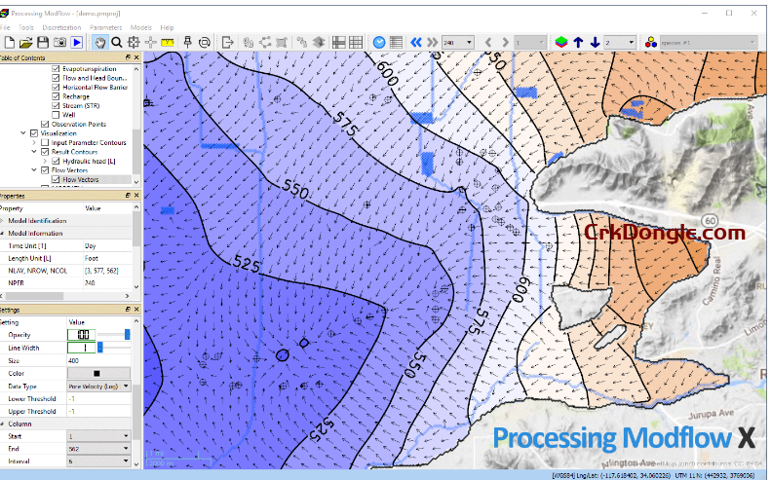The height and width of the screenshot is (480, 771).
Task: Move up one layer with blue up arrow
Action: coord(578,43)
